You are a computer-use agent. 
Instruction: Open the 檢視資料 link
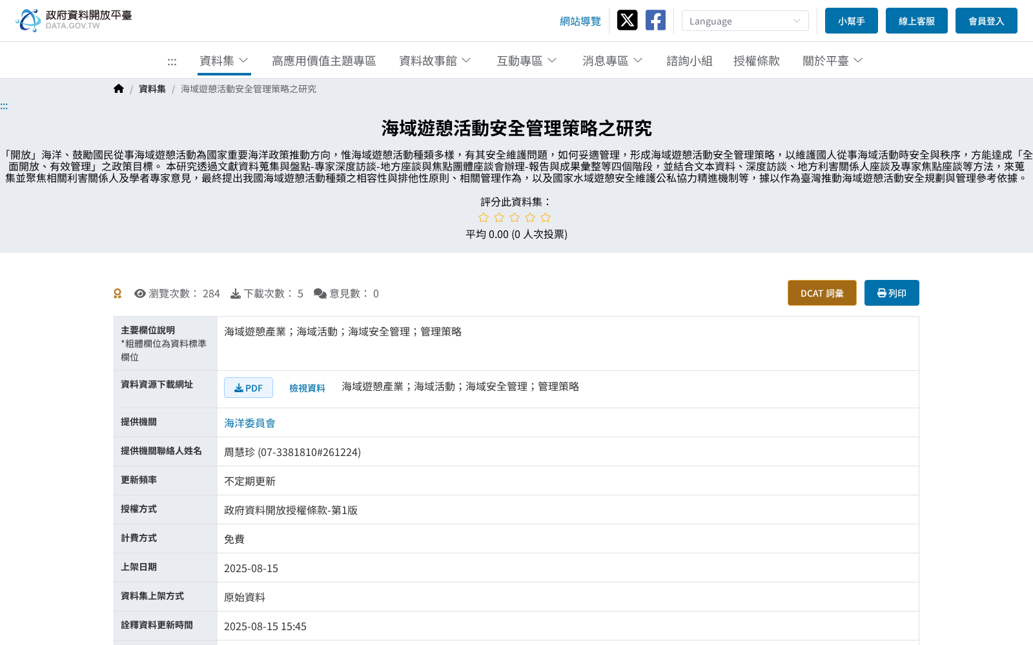click(x=307, y=388)
